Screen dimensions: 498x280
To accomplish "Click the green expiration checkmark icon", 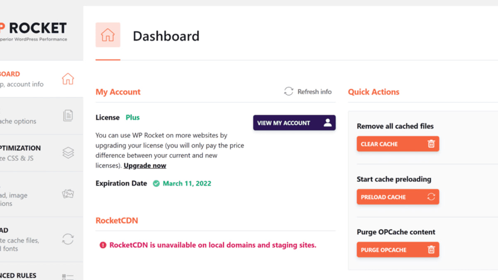I will point(156,183).
